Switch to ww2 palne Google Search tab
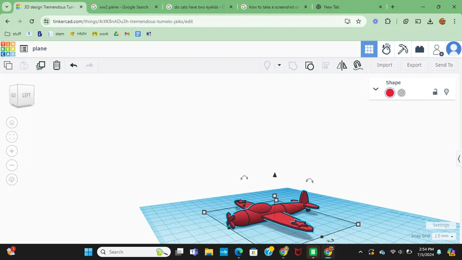This screenshot has width=462, height=260. click(124, 7)
